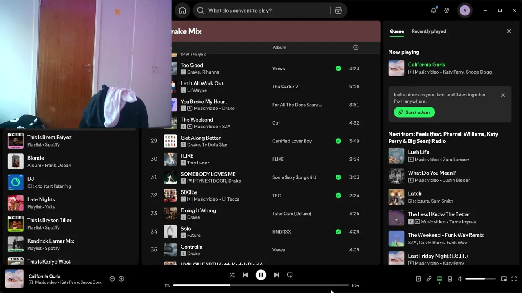The image size is (522, 293).
Task: Select the track I LIKE by Tory Lanez
Action: click(187, 156)
